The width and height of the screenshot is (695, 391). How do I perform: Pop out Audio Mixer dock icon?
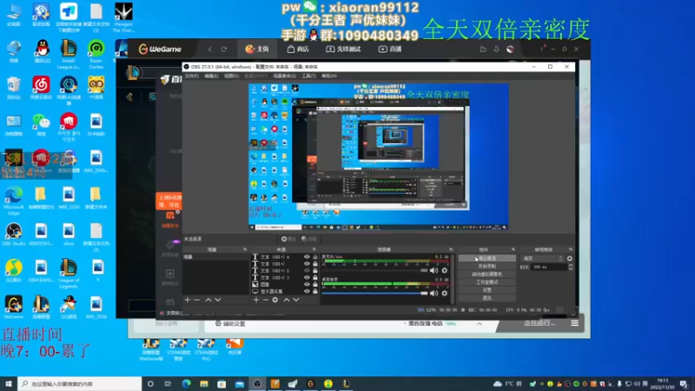(451, 249)
